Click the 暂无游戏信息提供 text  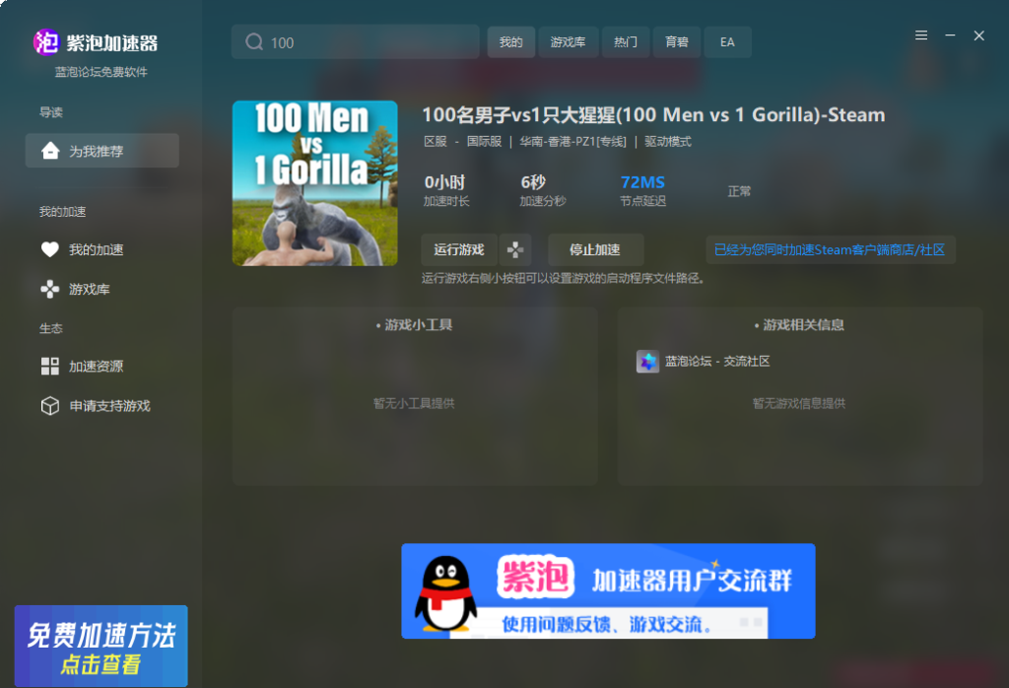click(799, 403)
